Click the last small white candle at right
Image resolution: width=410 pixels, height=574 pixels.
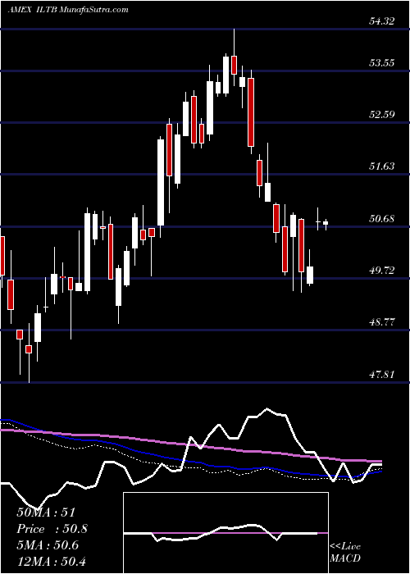click(x=326, y=224)
